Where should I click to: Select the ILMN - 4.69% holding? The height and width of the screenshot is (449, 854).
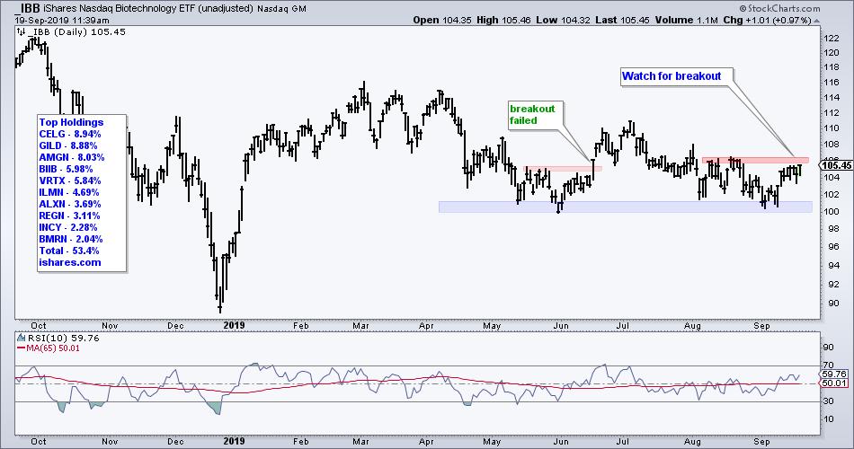69,193
